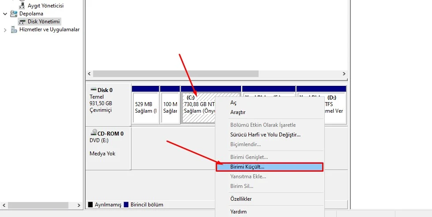Viewport: 432px width, 217px height.
Task: Click the Aygıt Yöneticisi icon
Action: pos(22,5)
